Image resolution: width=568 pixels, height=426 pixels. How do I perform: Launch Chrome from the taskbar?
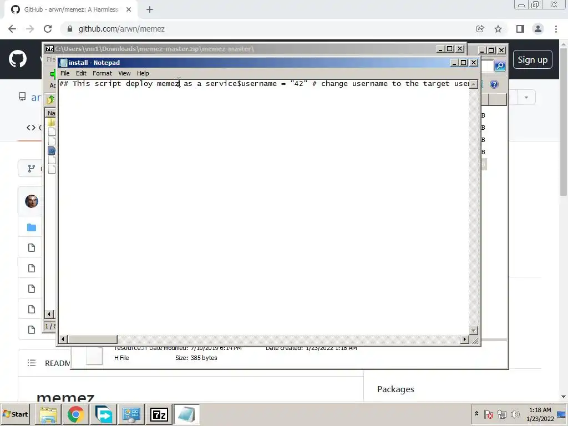click(75, 414)
